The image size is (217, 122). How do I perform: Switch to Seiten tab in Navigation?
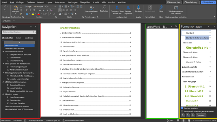pyautogui.click(x=19, y=38)
